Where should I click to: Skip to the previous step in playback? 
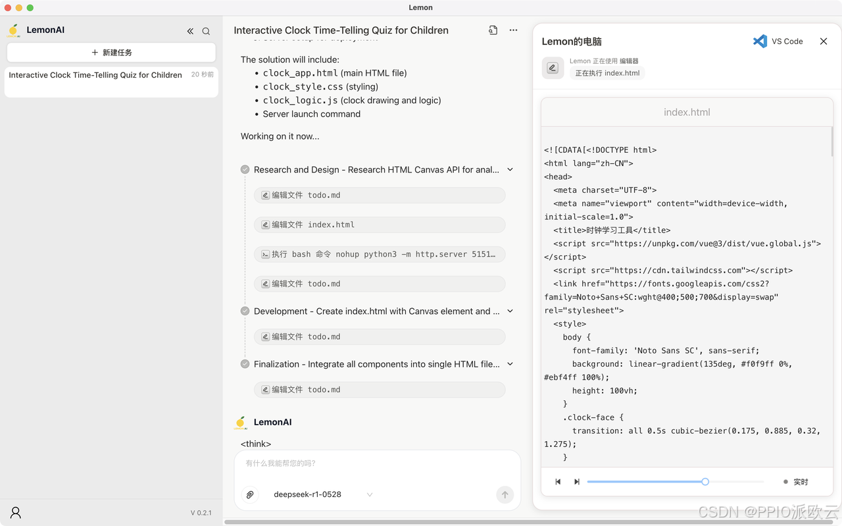pyautogui.click(x=558, y=482)
